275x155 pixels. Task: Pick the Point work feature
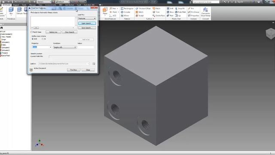[113, 12]
